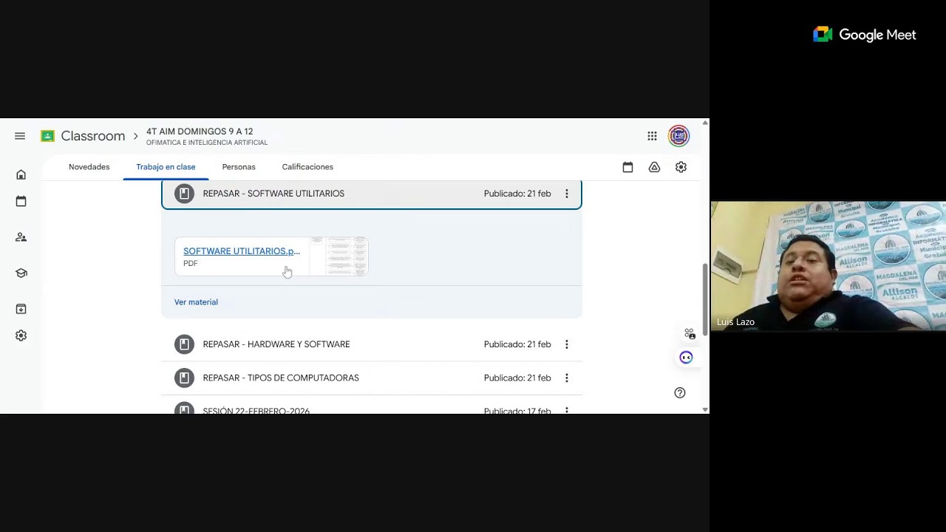Expand REPASAR - TIPOS DE COMPUTADORAS material
The height and width of the screenshot is (532, 946).
371,378
